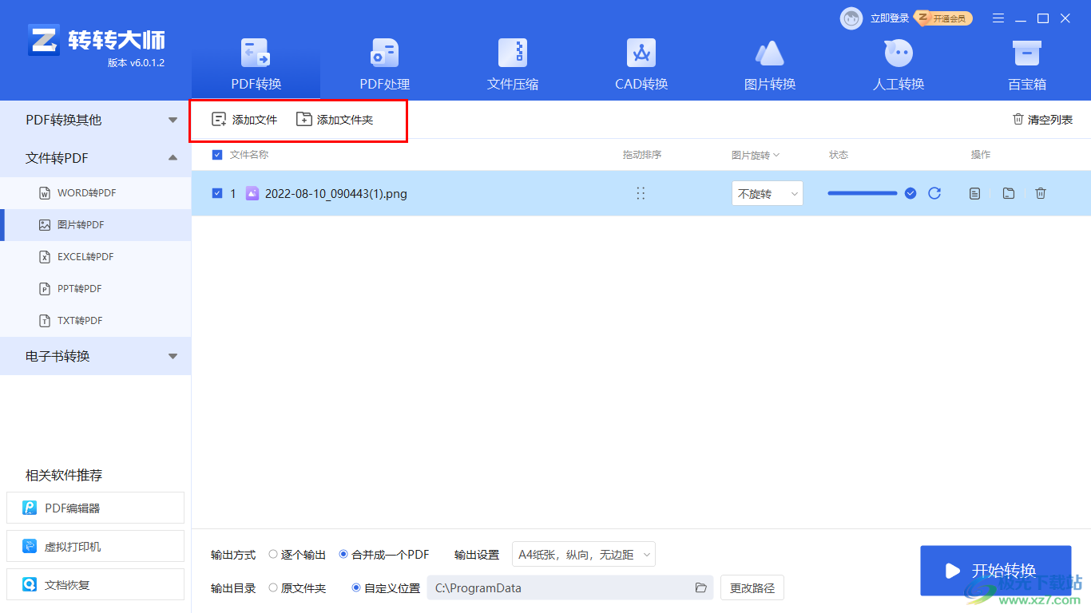Image resolution: width=1091 pixels, height=613 pixels.
Task: Select PPT转PDF in the sidebar
Action: pos(95,289)
